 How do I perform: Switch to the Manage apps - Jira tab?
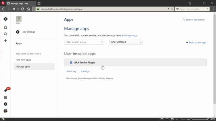coord(21,4)
